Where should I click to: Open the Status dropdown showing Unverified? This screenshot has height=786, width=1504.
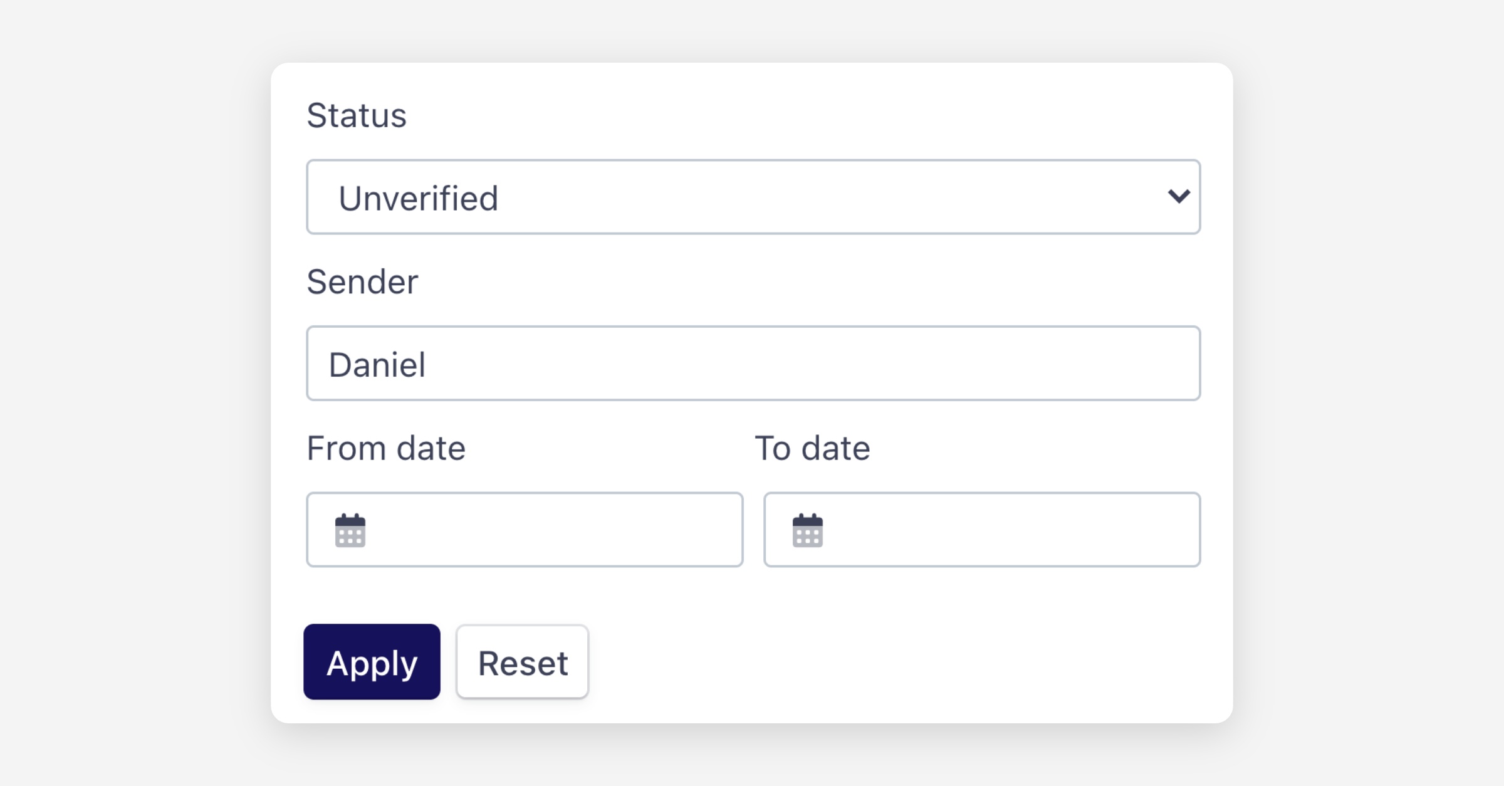pyautogui.click(x=752, y=197)
